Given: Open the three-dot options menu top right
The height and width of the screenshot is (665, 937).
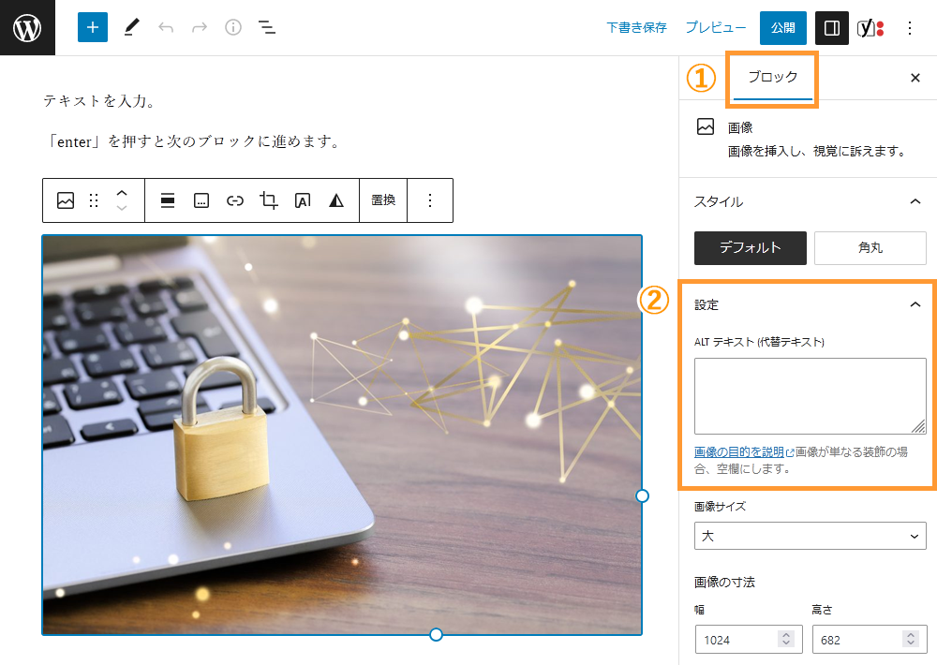Looking at the screenshot, I should pyautogui.click(x=910, y=27).
